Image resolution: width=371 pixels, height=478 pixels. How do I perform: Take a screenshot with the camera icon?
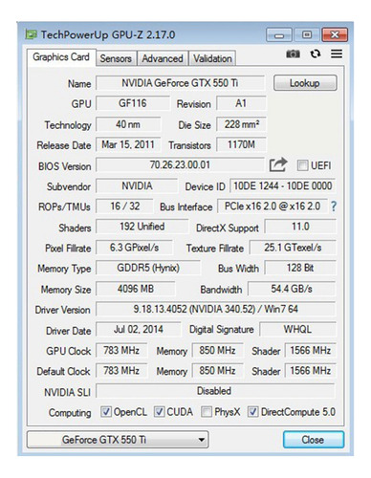pyautogui.click(x=293, y=54)
